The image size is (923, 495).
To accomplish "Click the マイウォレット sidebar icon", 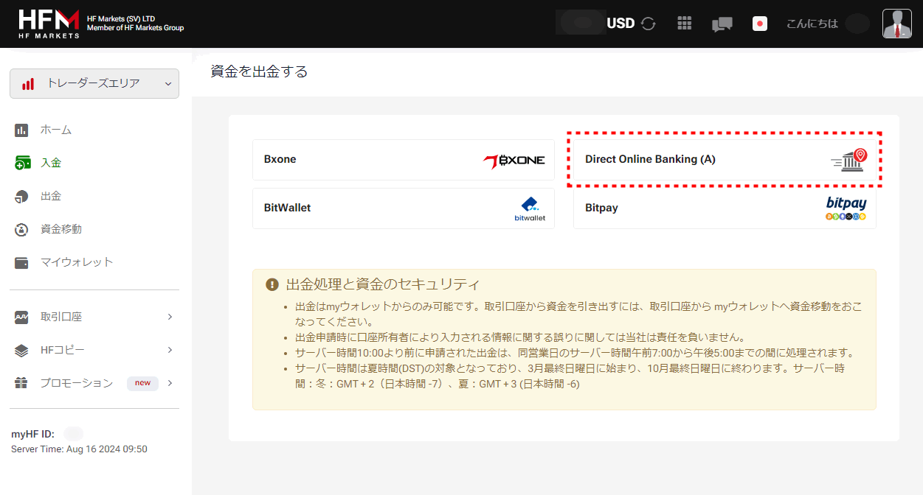I will [x=21, y=263].
